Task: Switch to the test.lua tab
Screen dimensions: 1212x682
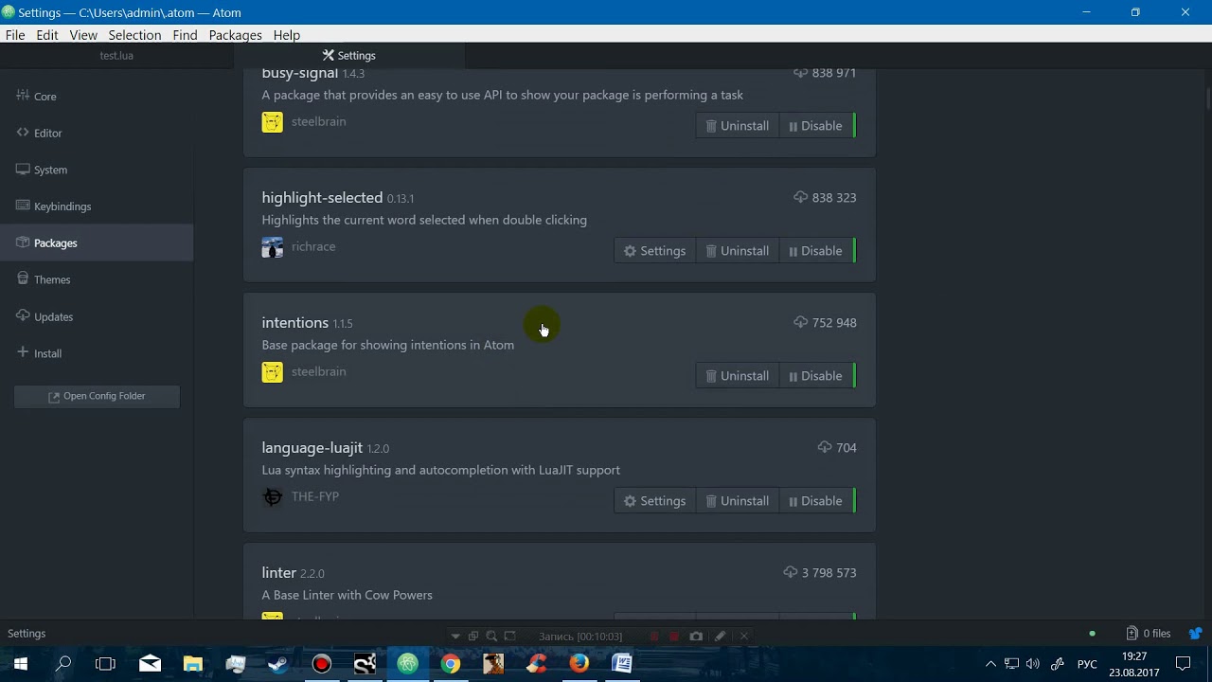Action: tap(116, 56)
